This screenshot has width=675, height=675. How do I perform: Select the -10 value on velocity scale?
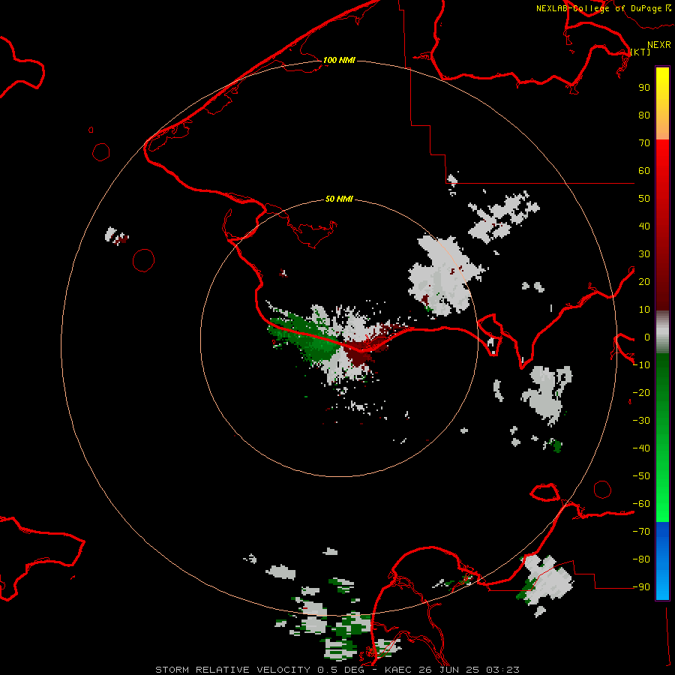[641, 365]
